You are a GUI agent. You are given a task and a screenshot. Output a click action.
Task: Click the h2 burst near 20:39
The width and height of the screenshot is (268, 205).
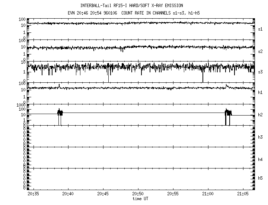[x=60, y=112]
